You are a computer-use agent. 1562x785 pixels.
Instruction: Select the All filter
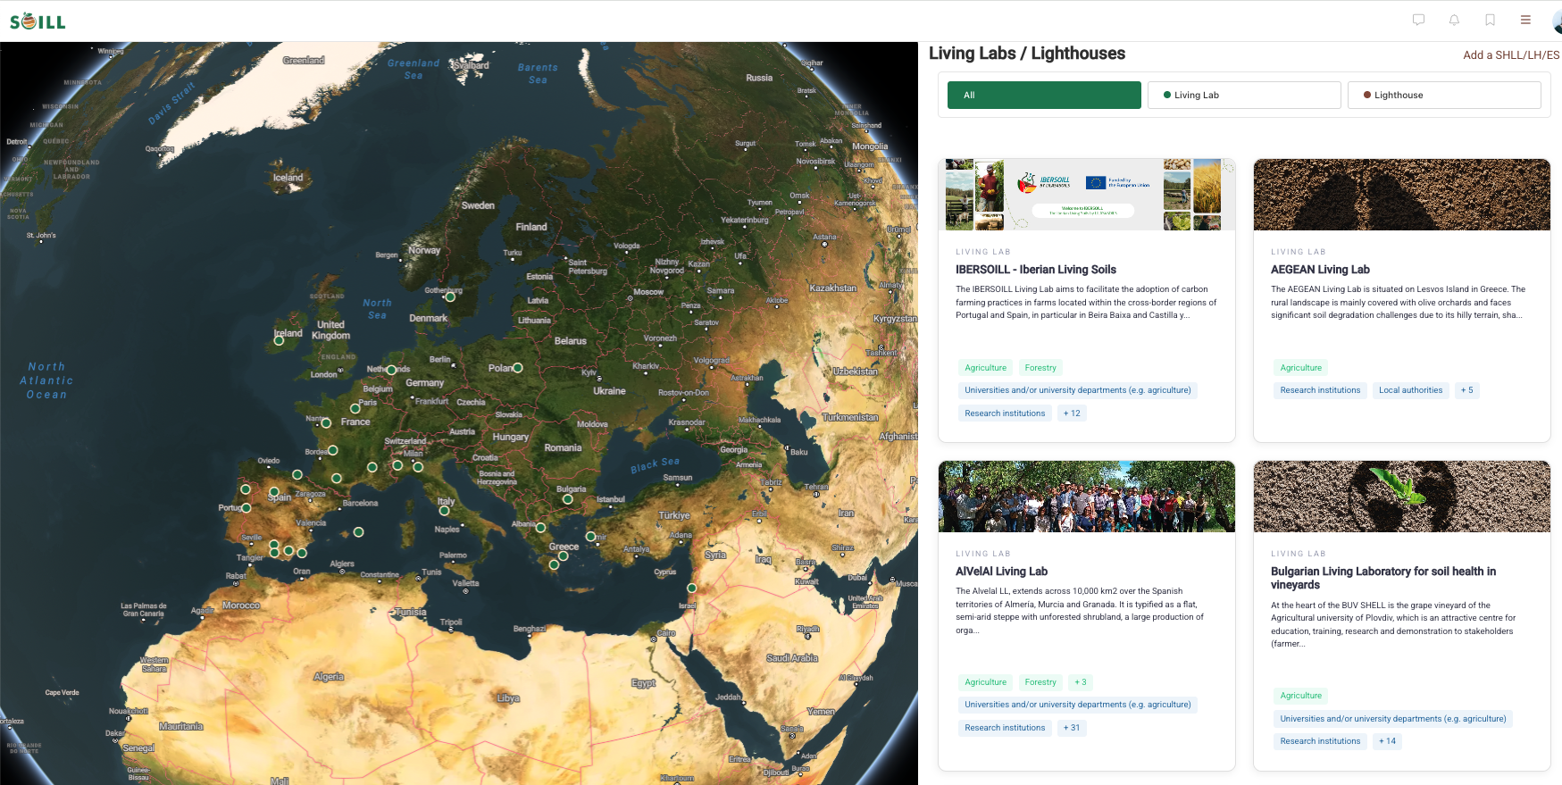pos(1044,95)
